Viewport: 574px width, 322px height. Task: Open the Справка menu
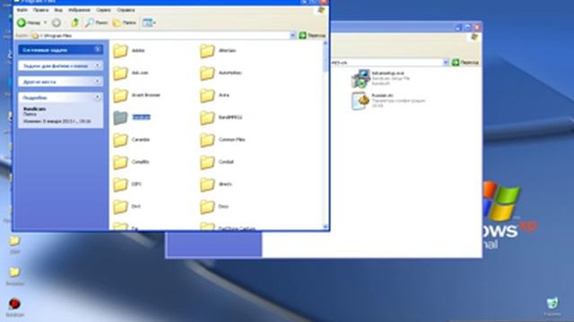(126, 10)
